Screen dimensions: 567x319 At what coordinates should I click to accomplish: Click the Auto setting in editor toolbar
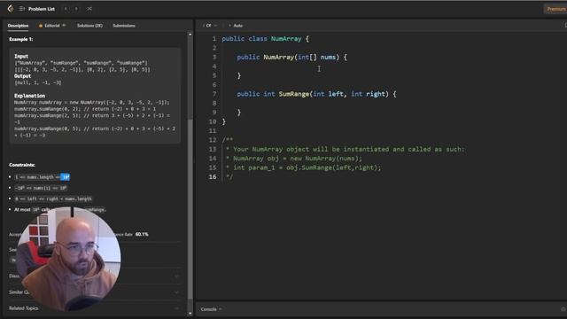pyautogui.click(x=236, y=26)
